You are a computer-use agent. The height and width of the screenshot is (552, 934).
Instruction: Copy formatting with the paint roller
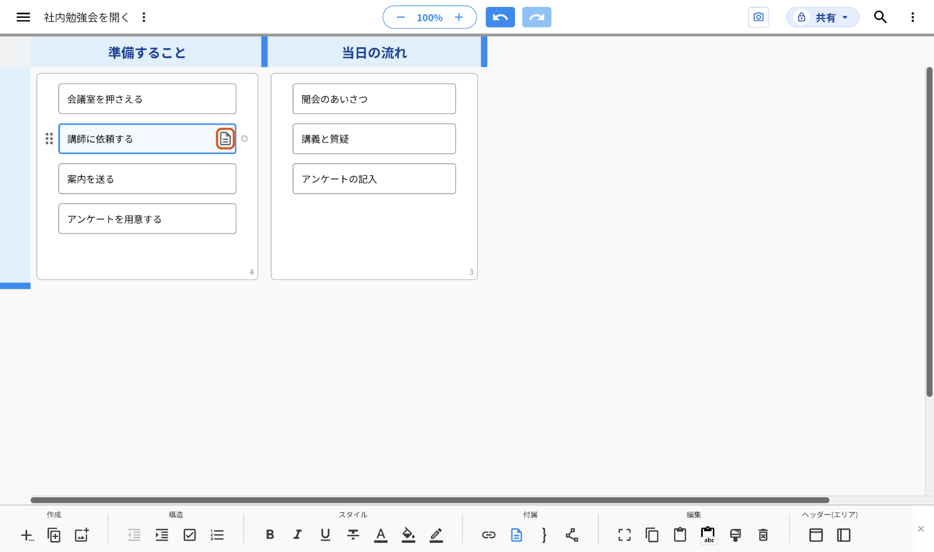[736, 535]
